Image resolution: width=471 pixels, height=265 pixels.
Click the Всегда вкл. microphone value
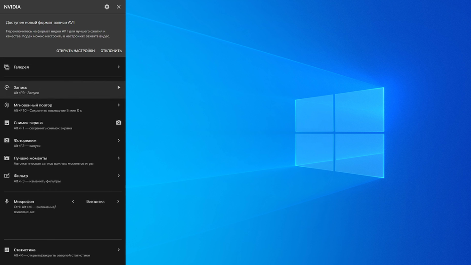pos(96,201)
